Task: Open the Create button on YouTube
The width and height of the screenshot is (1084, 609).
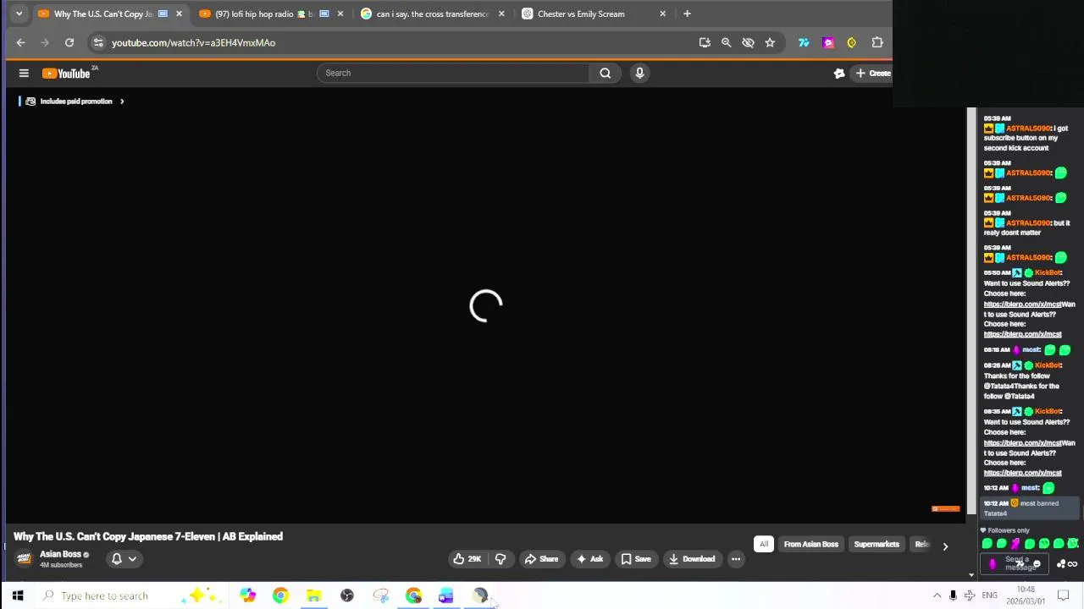Action: pyautogui.click(x=873, y=74)
